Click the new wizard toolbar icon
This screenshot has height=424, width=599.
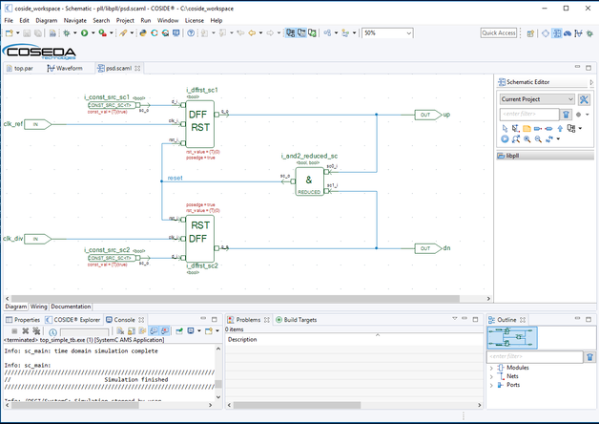click(x=10, y=33)
